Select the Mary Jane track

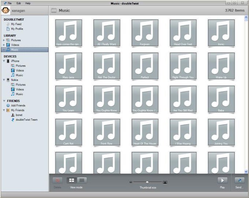point(68,66)
